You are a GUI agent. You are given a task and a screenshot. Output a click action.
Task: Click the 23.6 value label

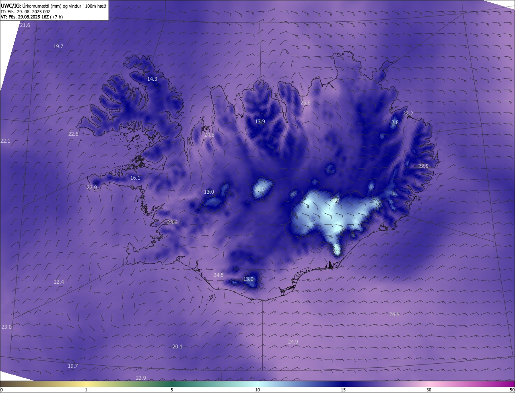click(172, 223)
